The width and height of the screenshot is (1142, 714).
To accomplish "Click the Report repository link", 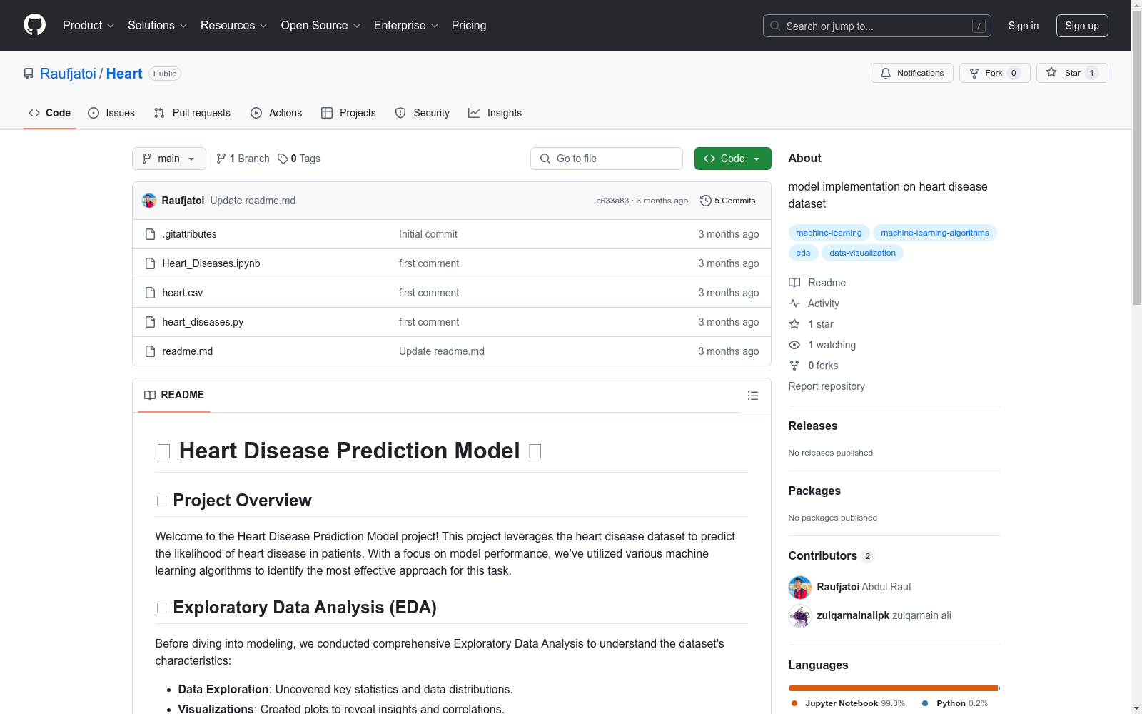I will 827,386.
